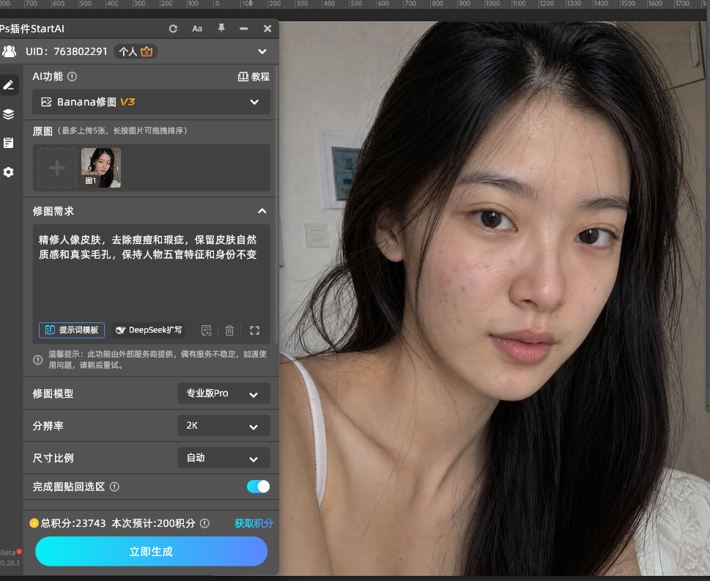The height and width of the screenshot is (581, 710).
Task: Open the Banana修图 V3 function dropdown
Action: click(151, 102)
